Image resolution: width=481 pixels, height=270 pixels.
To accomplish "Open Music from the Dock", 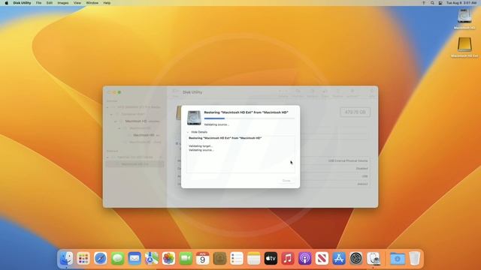I will pos(288,259).
